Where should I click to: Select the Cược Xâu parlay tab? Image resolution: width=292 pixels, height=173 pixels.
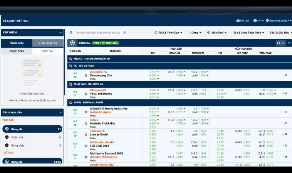pos(48,51)
